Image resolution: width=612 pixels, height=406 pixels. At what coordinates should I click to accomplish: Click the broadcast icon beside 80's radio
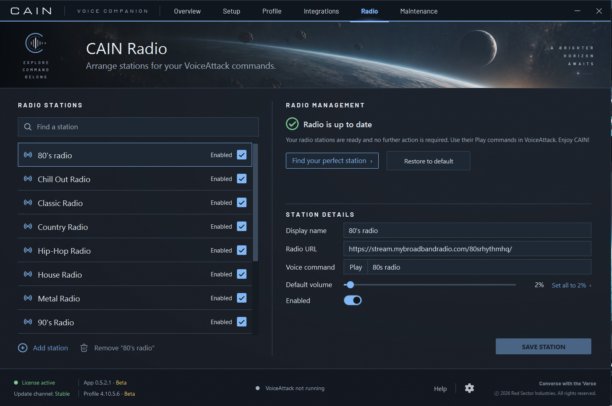[28, 155]
